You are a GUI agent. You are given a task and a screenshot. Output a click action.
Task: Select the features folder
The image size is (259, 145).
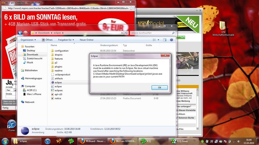59,59
